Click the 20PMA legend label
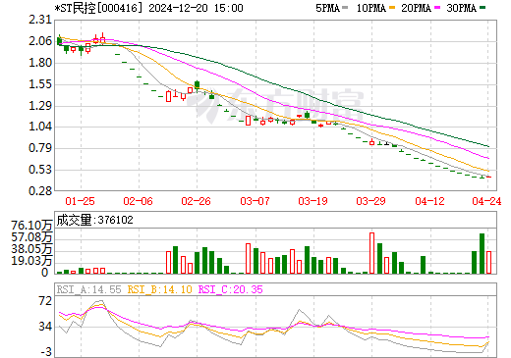 click(416, 8)
